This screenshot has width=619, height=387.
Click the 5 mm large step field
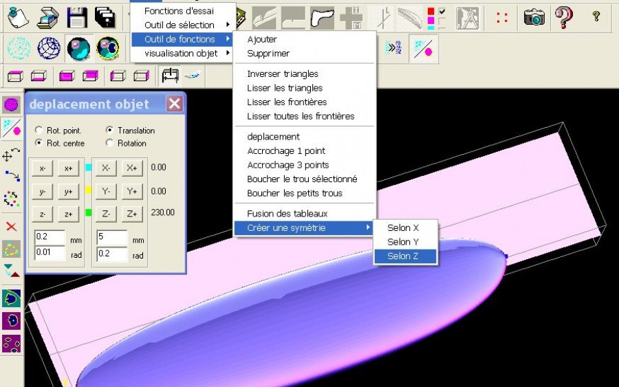112,236
